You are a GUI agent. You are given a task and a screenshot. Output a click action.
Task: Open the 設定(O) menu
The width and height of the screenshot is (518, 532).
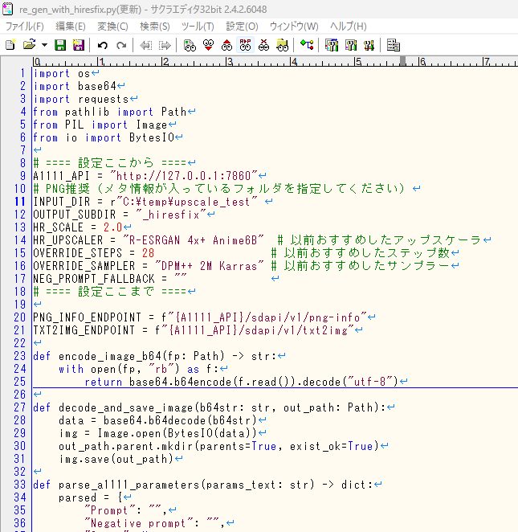tap(242, 27)
